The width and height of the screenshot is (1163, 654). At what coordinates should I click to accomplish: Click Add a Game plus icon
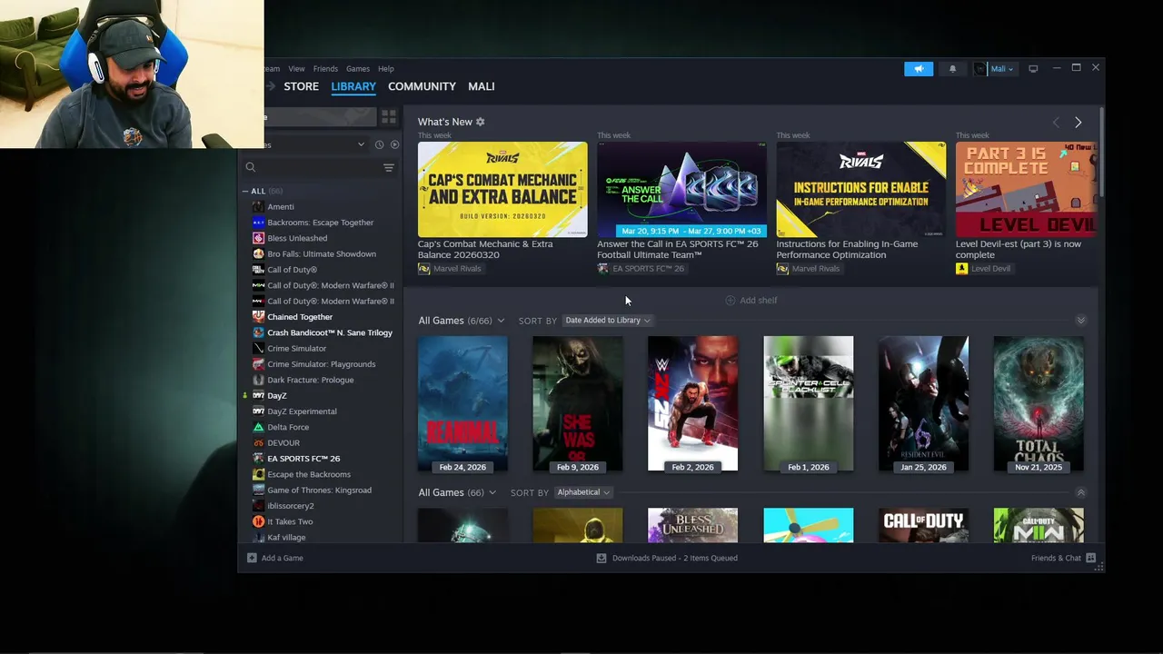[252, 558]
